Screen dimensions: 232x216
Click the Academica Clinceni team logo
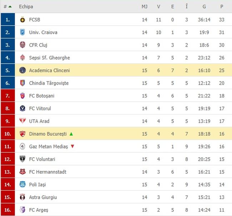click(x=22, y=70)
